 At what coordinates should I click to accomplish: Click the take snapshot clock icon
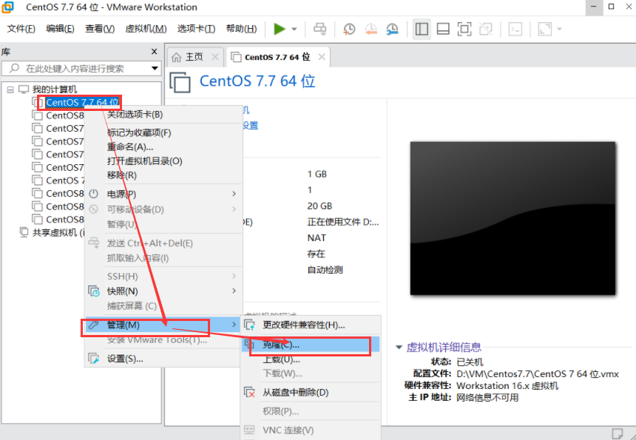pos(349,29)
